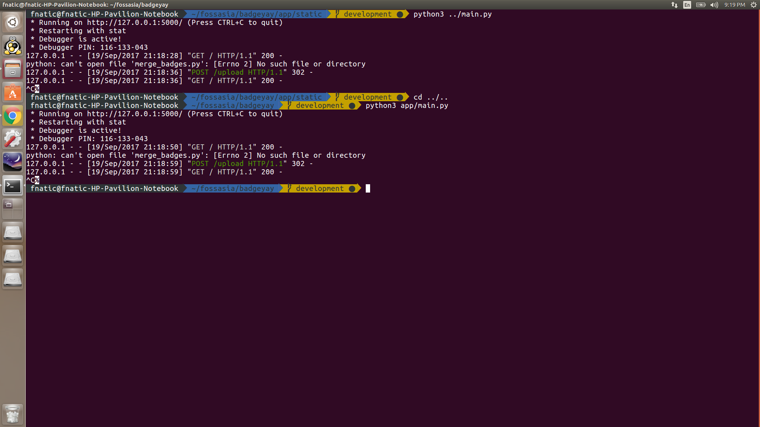
Task: Click the last 'Debugger PIN: 116-133-043' line
Action: pos(89,139)
